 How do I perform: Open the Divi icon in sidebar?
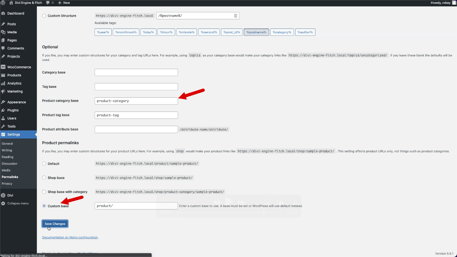pos(3,196)
